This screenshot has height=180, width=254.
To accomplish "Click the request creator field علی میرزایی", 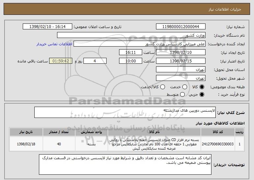I will (x=140, y=44).
